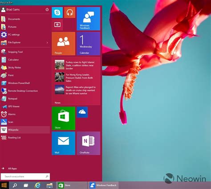Open the Store tile in Start menu

tap(64, 118)
